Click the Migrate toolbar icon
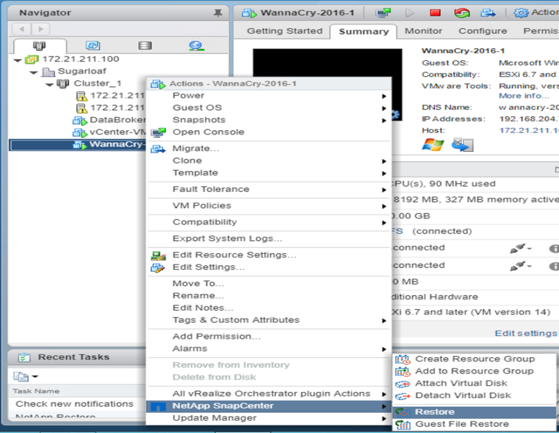Image resolution: width=559 pixels, height=433 pixels. click(488, 13)
